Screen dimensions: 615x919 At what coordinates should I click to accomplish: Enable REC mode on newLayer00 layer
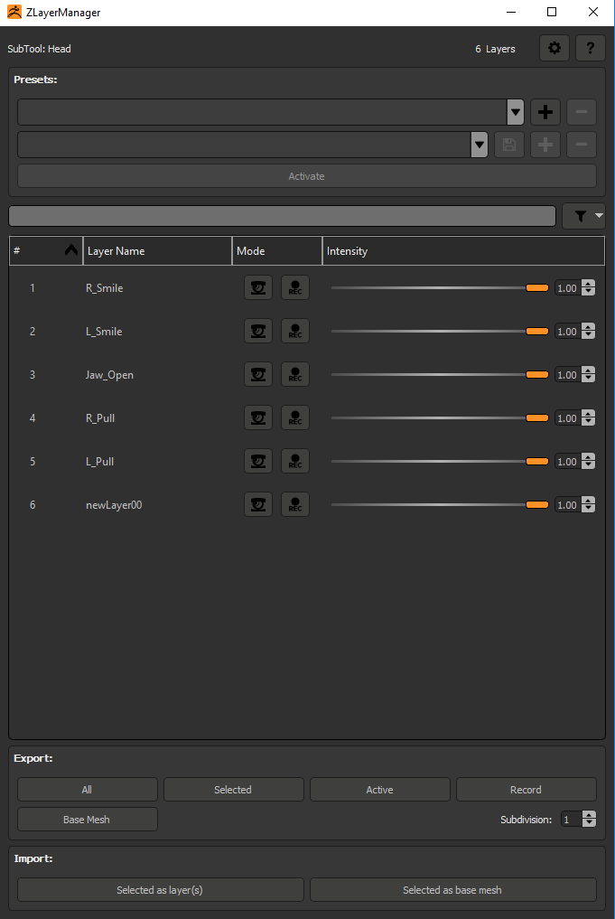pos(295,504)
